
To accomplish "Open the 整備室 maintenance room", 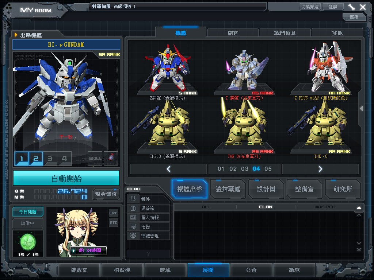I will [x=304, y=189].
